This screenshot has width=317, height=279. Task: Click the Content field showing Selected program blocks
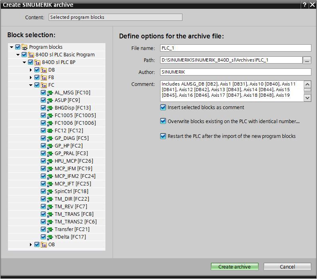coord(115,17)
